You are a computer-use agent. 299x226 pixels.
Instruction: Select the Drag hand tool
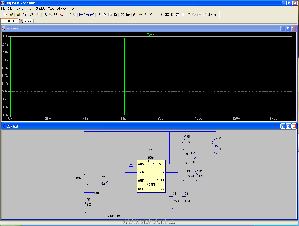pos(183,14)
